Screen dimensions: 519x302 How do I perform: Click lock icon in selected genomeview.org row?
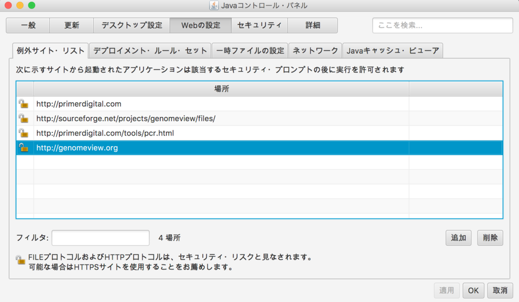[x=23, y=147]
